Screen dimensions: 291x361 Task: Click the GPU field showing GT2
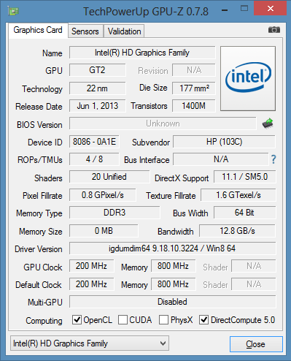[98, 70]
